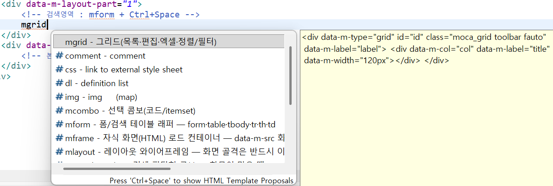Screen dimensions: 553x186
Task: Click the yellow template preview pane
Action: [x=426, y=108]
